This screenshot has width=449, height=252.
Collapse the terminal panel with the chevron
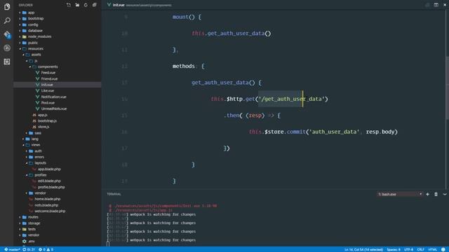coord(445,195)
